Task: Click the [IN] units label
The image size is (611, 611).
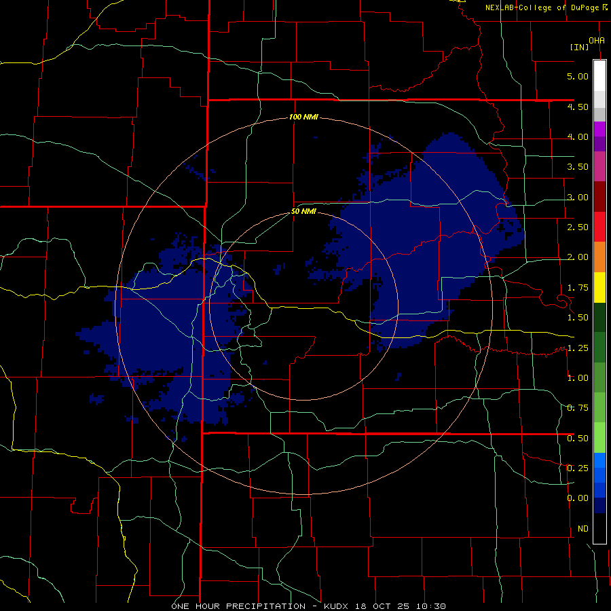Action: (x=579, y=47)
